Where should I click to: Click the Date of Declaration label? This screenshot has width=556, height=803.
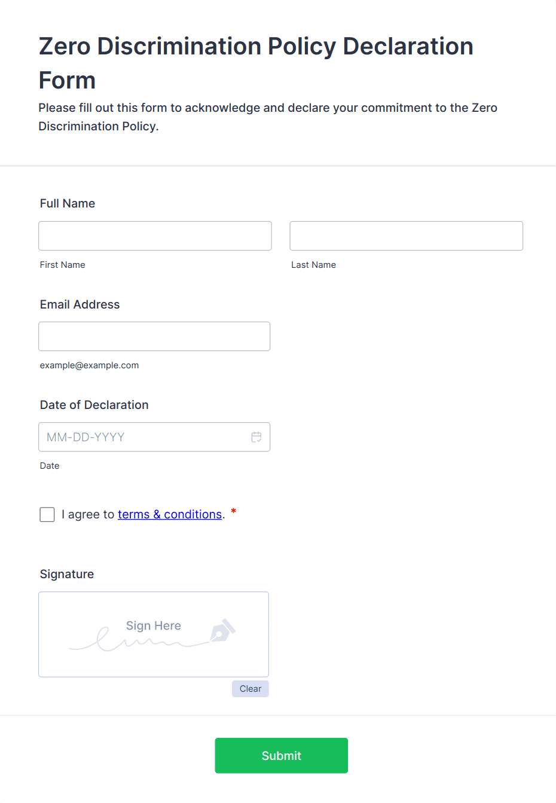point(94,405)
